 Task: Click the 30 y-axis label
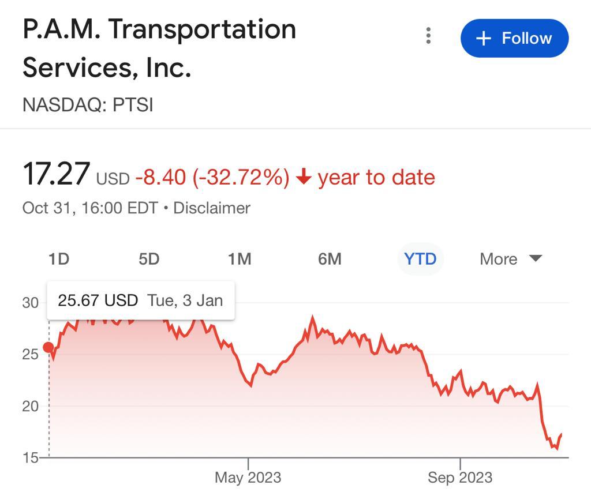30,303
